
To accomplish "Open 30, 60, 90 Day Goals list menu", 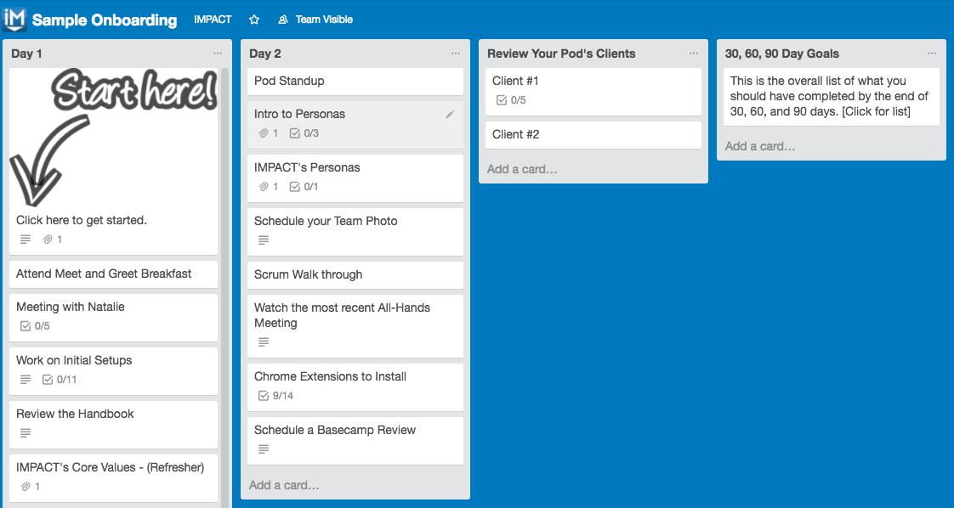I will [932, 54].
